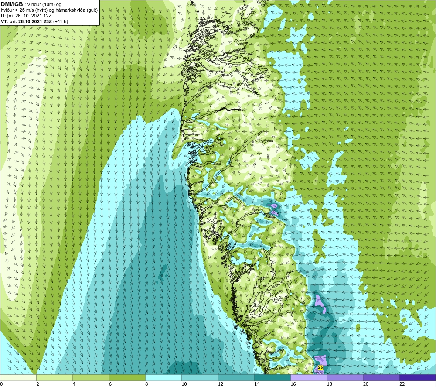Viewport: 436px width, 387px height.
Task: Select the 8–10 m/s pale cyan swatch
Action: (x=163, y=377)
